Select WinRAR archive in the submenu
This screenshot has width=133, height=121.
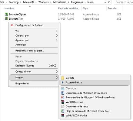pyautogui.click(x=95, y=102)
